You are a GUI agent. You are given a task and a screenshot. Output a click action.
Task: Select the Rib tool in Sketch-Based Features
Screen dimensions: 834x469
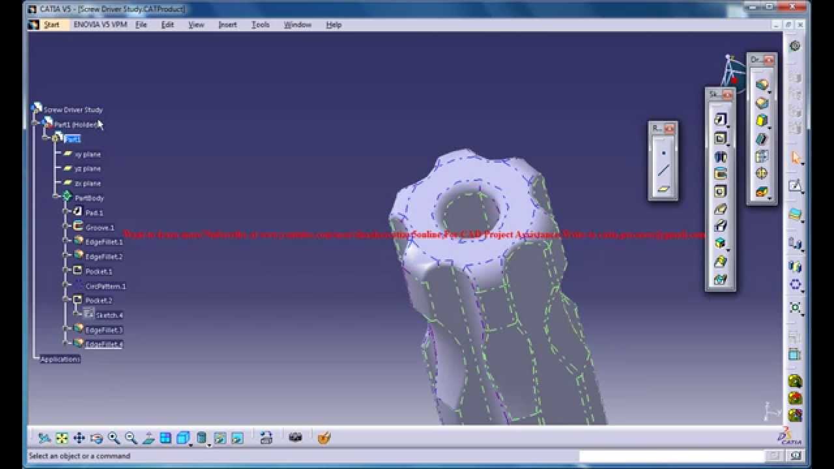[720, 209]
